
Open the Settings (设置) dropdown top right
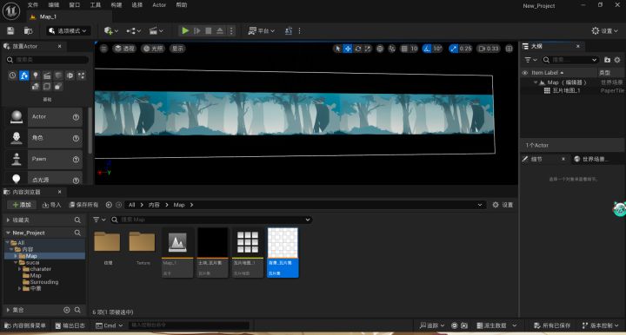[604, 30]
